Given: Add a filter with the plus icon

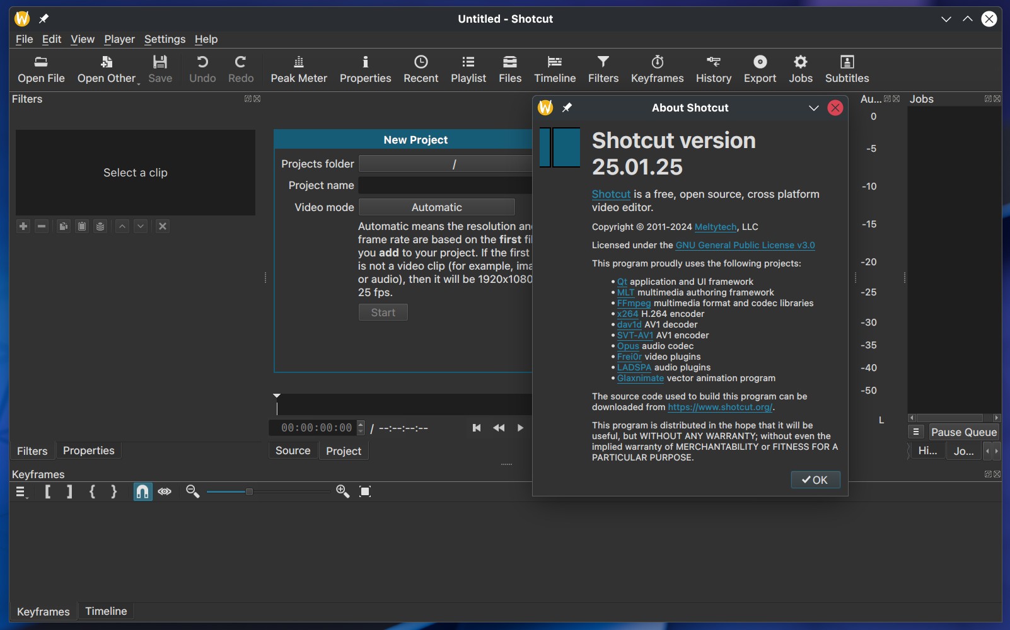Looking at the screenshot, I should click(23, 226).
